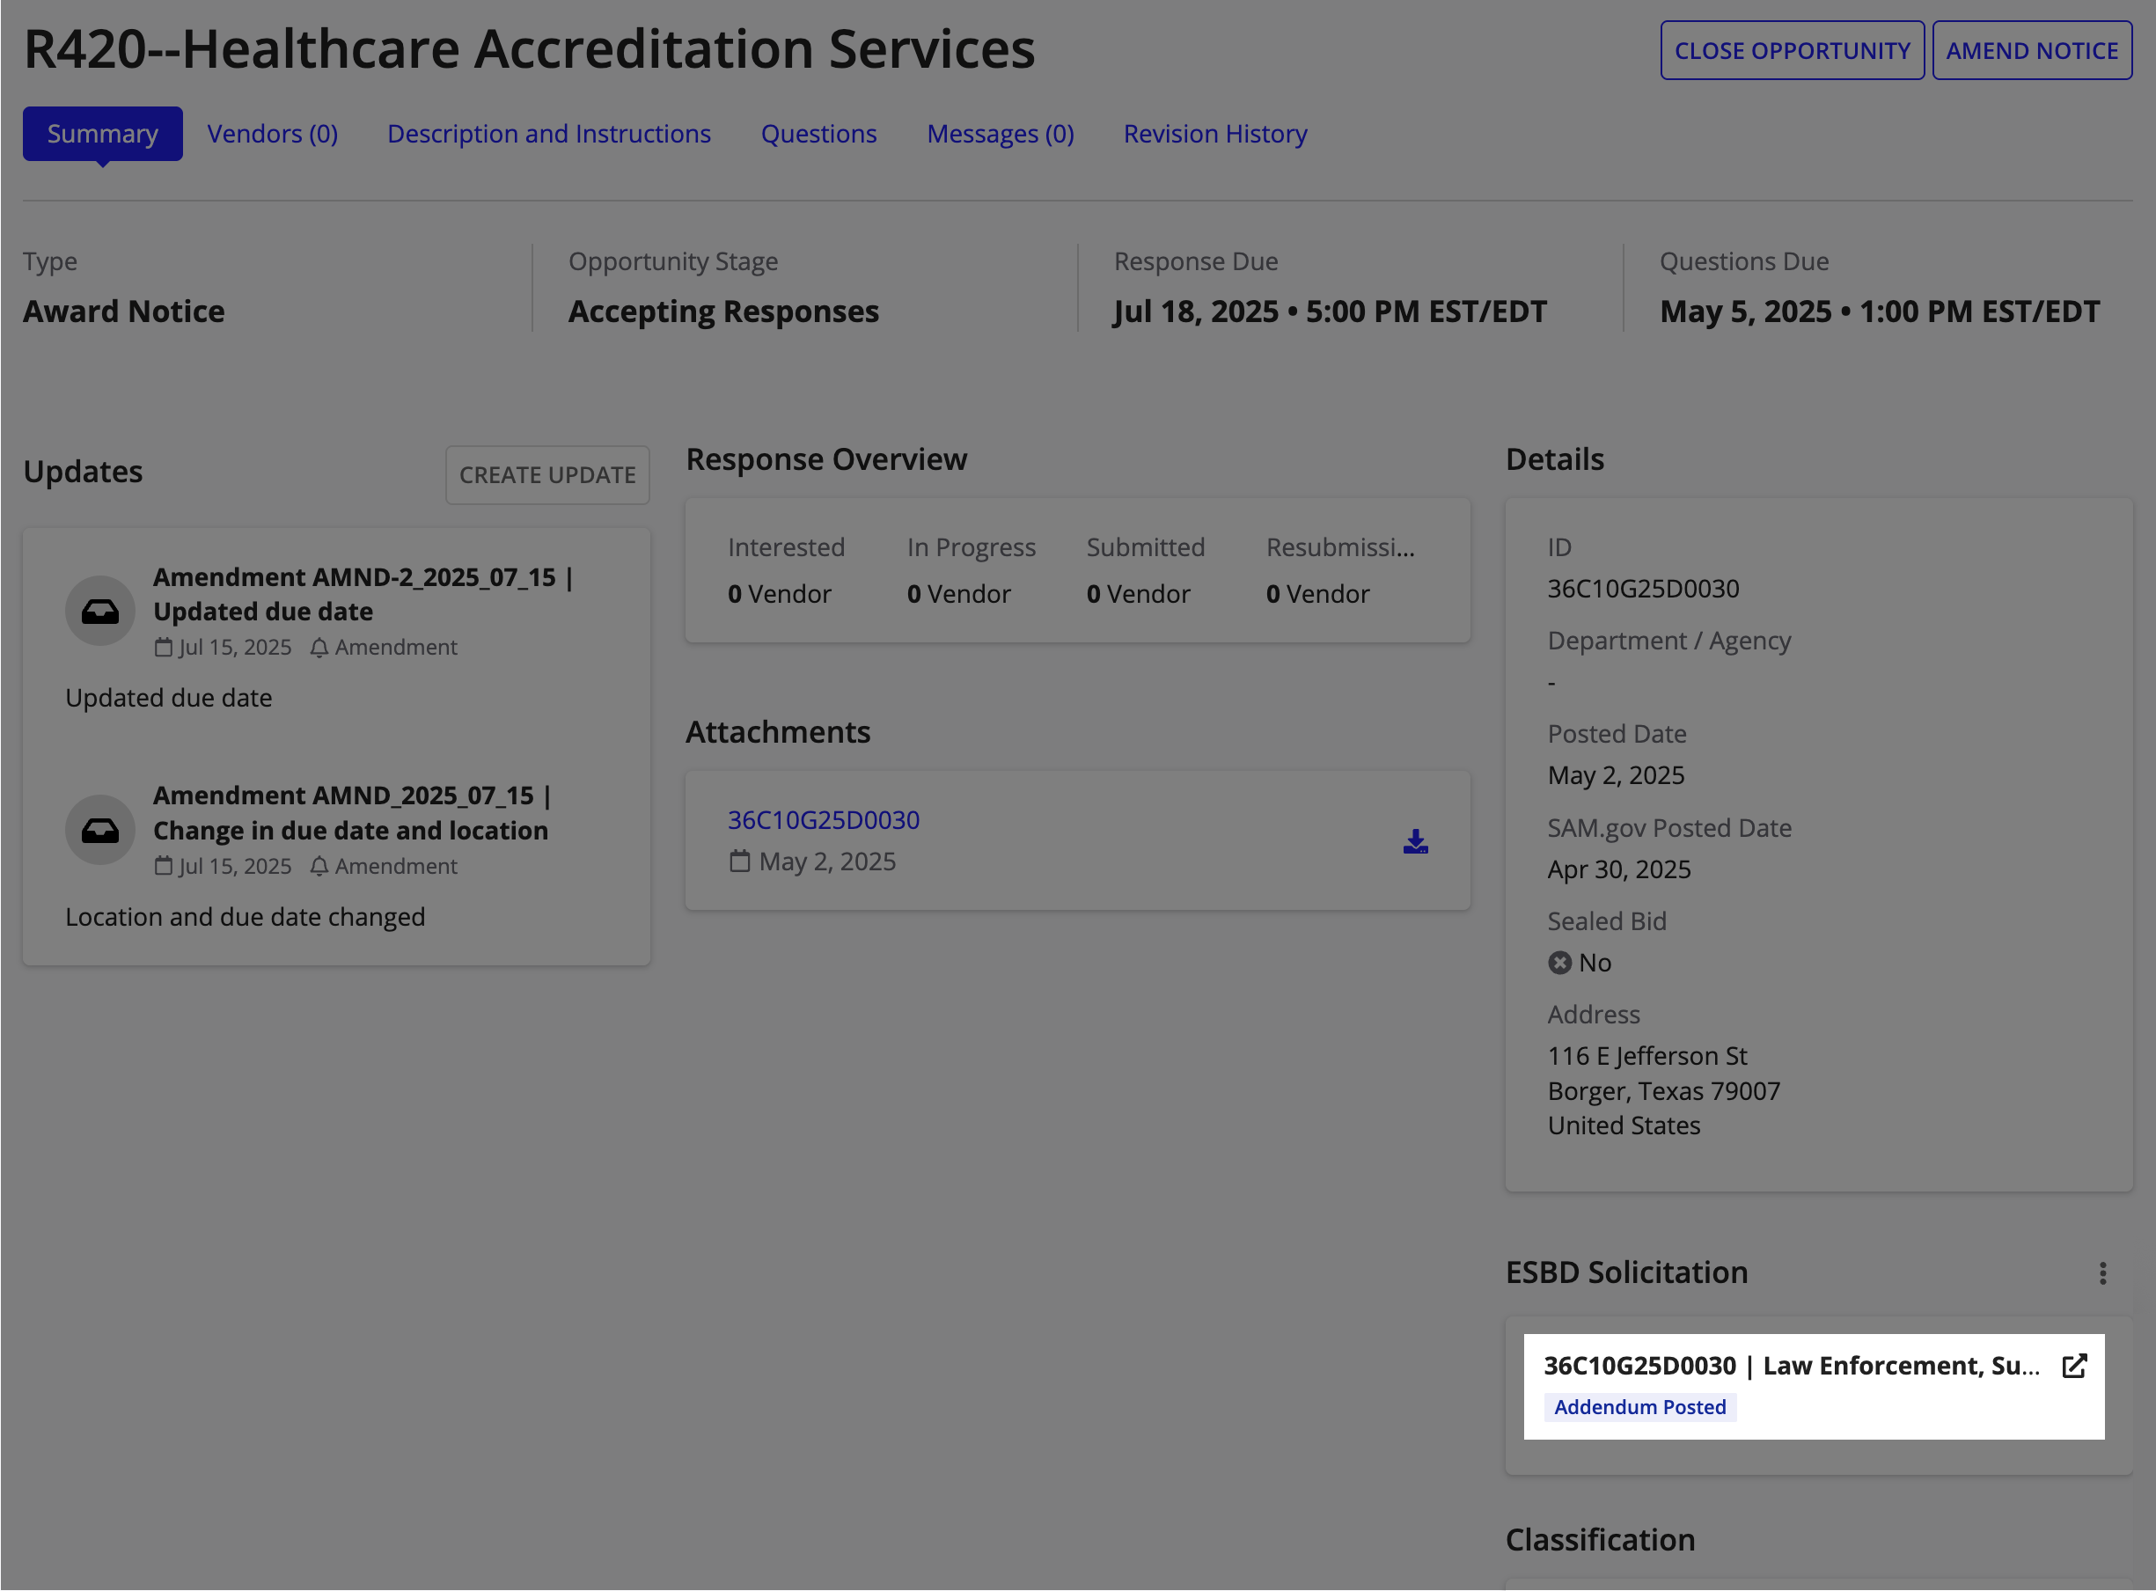Click the Sealed Bid No cross icon
2156x1591 pixels.
(1559, 962)
